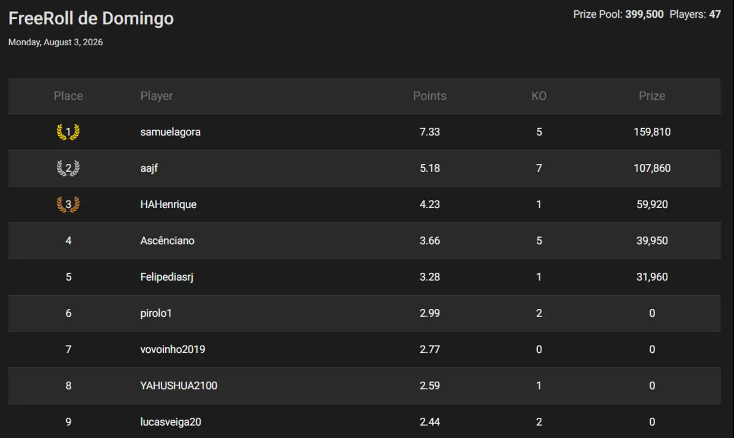The height and width of the screenshot is (438, 734).
Task: Open player samuelagora's profile
Action: pyautogui.click(x=170, y=132)
